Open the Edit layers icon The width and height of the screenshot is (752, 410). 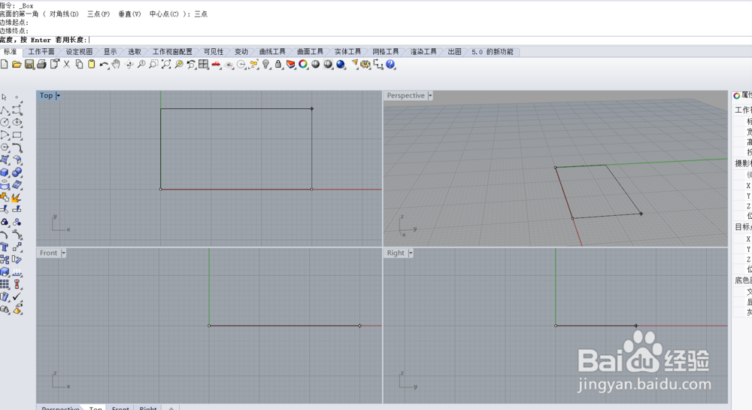click(290, 64)
